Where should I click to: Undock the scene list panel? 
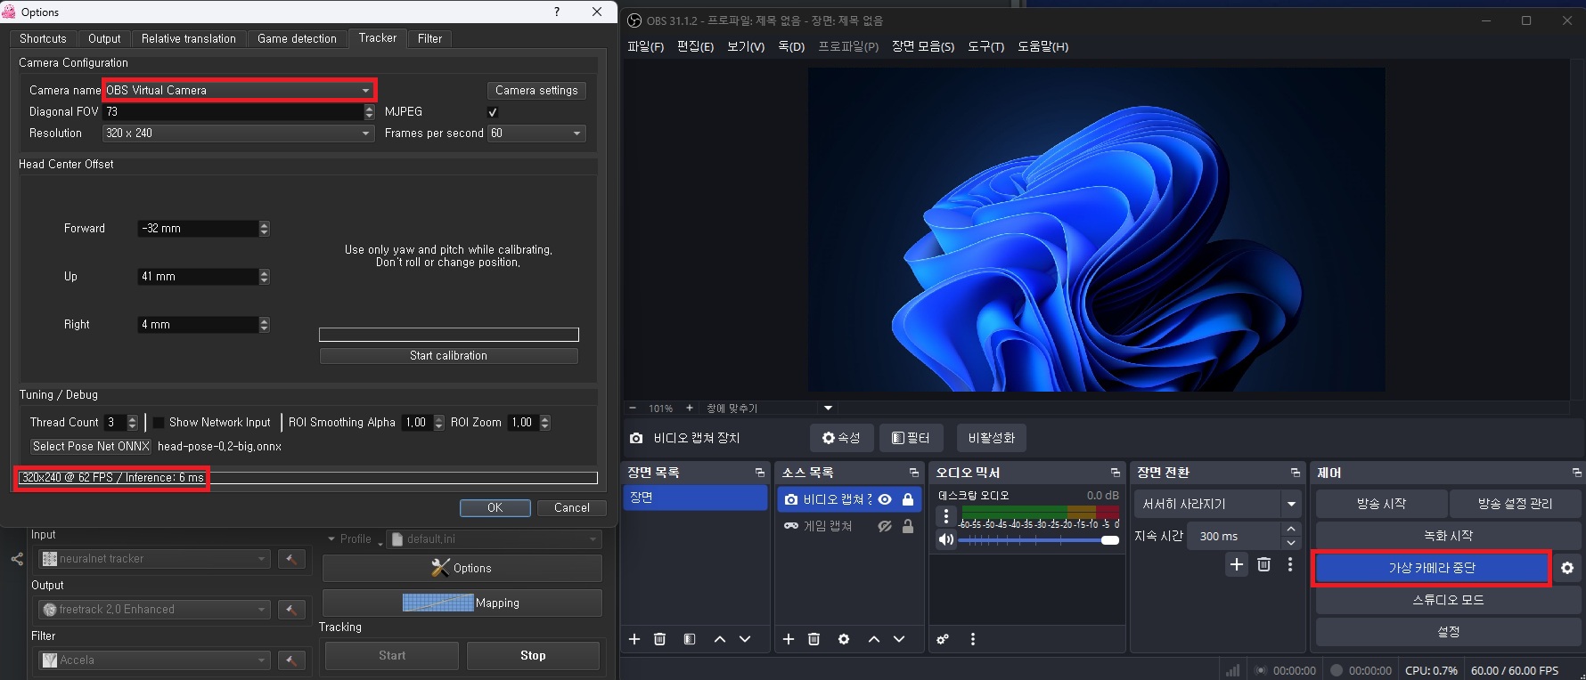tap(759, 473)
